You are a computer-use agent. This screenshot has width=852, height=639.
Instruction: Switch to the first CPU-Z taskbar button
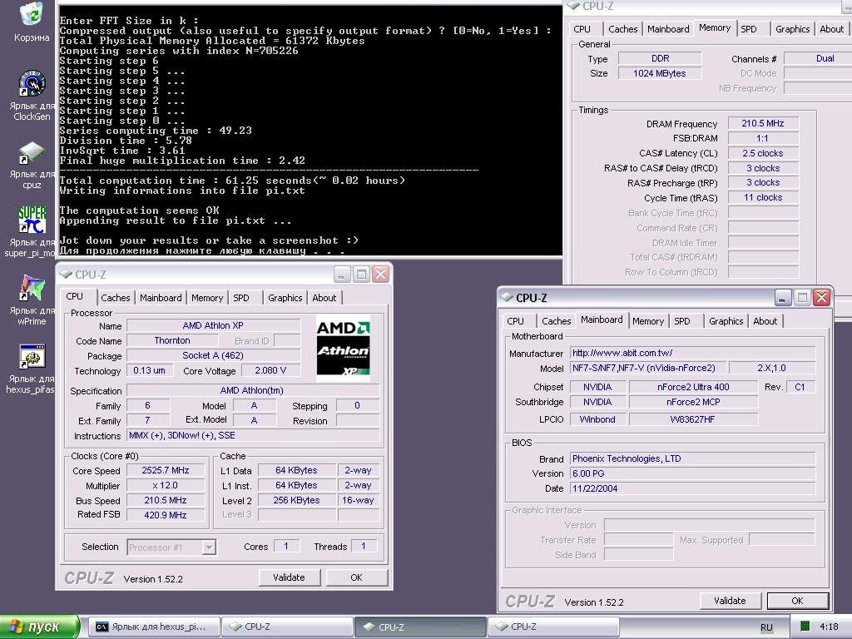pos(287,627)
